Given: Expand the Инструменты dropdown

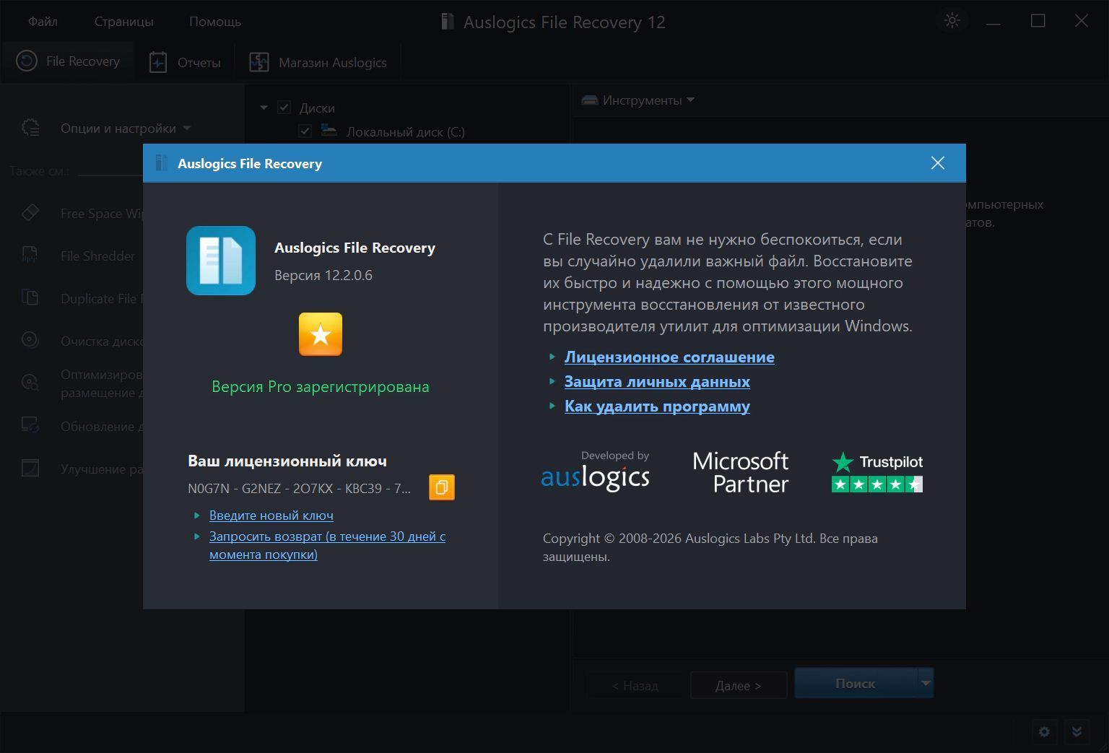Looking at the screenshot, I should (638, 100).
